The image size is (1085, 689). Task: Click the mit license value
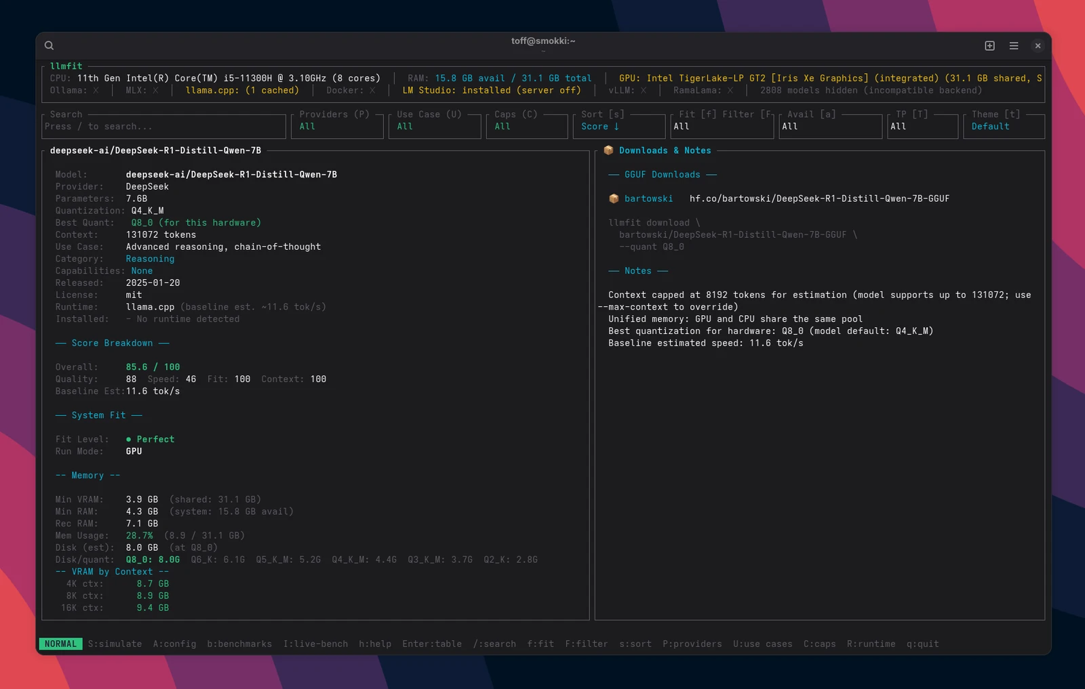pyautogui.click(x=134, y=295)
